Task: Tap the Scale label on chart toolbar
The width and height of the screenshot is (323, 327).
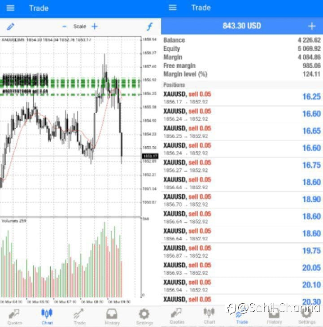Action: click(x=79, y=26)
